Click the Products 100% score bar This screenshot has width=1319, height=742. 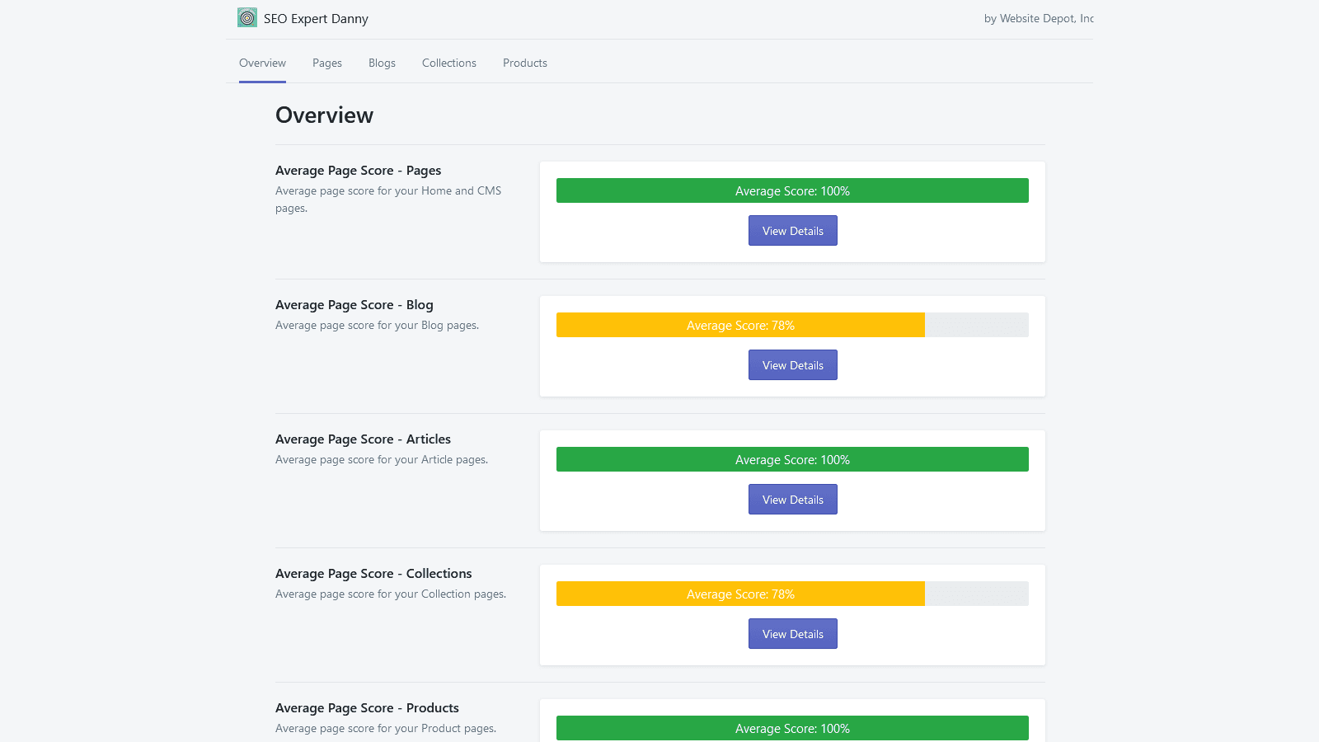point(792,728)
